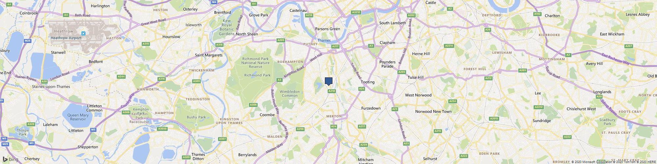Click the blue Thames river label
The height and width of the screenshot is (164, 657).
tap(324, 41)
